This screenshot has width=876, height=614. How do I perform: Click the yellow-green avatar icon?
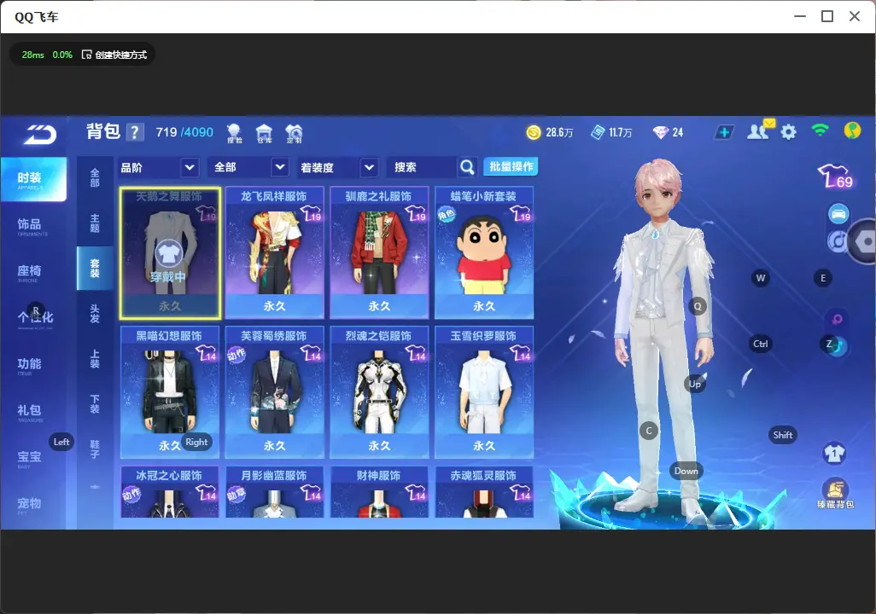coord(852,130)
